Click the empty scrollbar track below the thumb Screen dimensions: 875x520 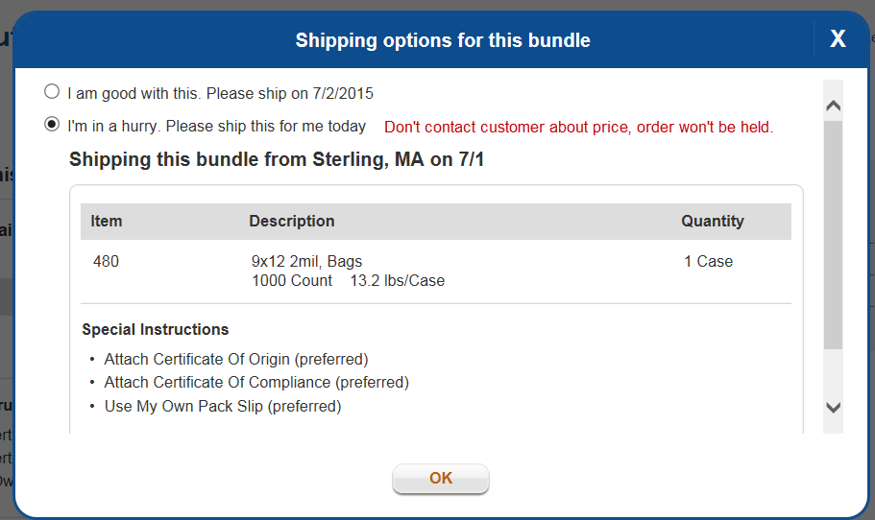pyautogui.click(x=833, y=371)
